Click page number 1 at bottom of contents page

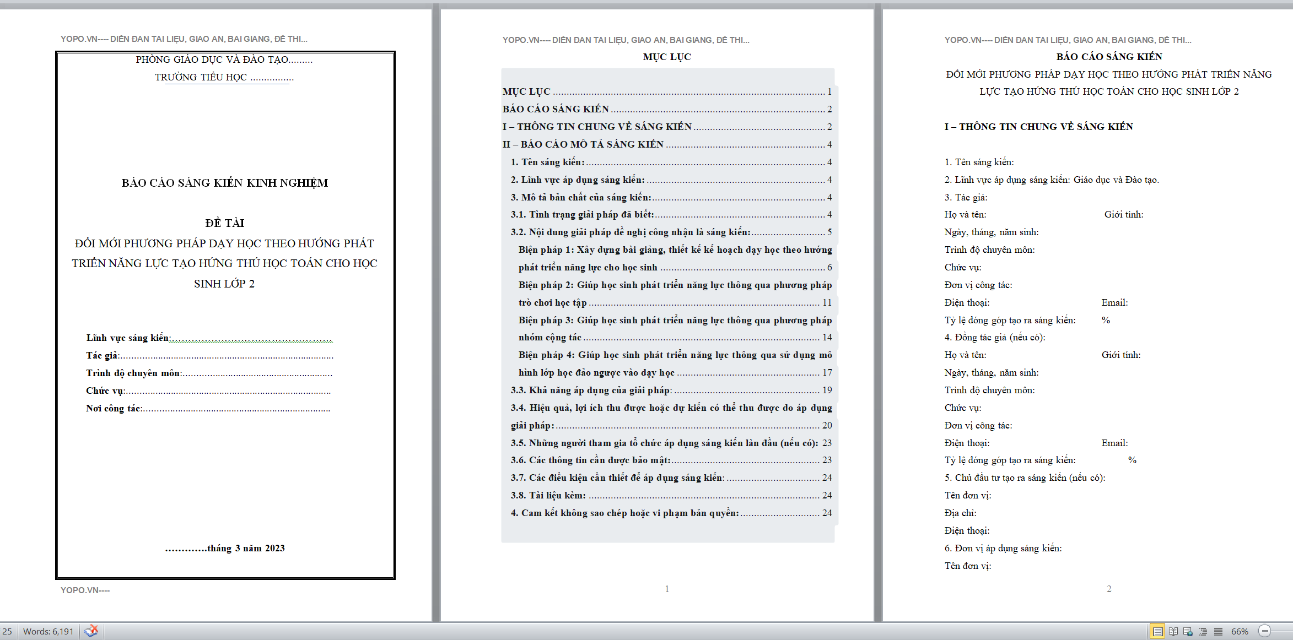667,589
